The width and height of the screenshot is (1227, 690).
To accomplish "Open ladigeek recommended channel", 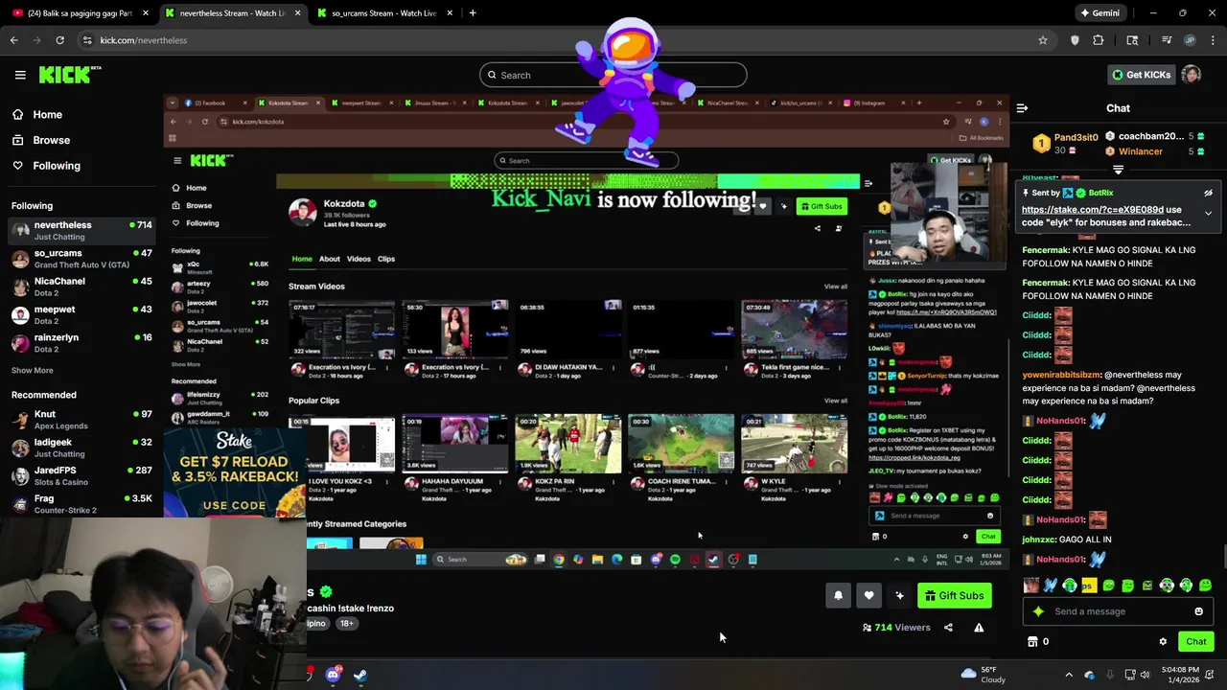I will point(81,448).
